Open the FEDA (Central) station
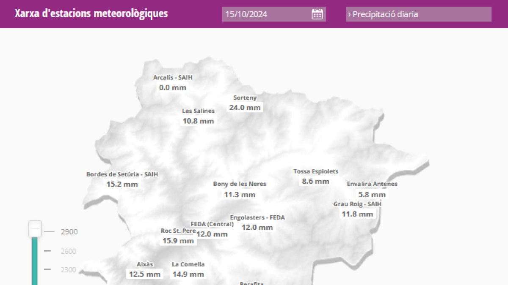This screenshot has width=508, height=285. pos(212,224)
